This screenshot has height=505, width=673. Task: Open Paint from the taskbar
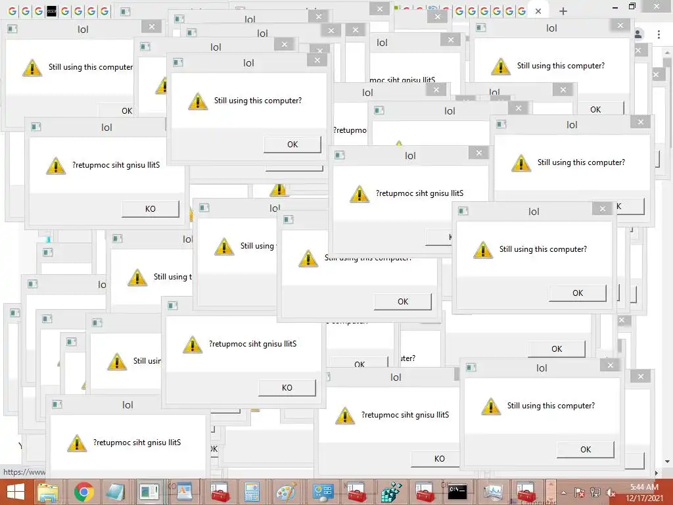pos(287,492)
